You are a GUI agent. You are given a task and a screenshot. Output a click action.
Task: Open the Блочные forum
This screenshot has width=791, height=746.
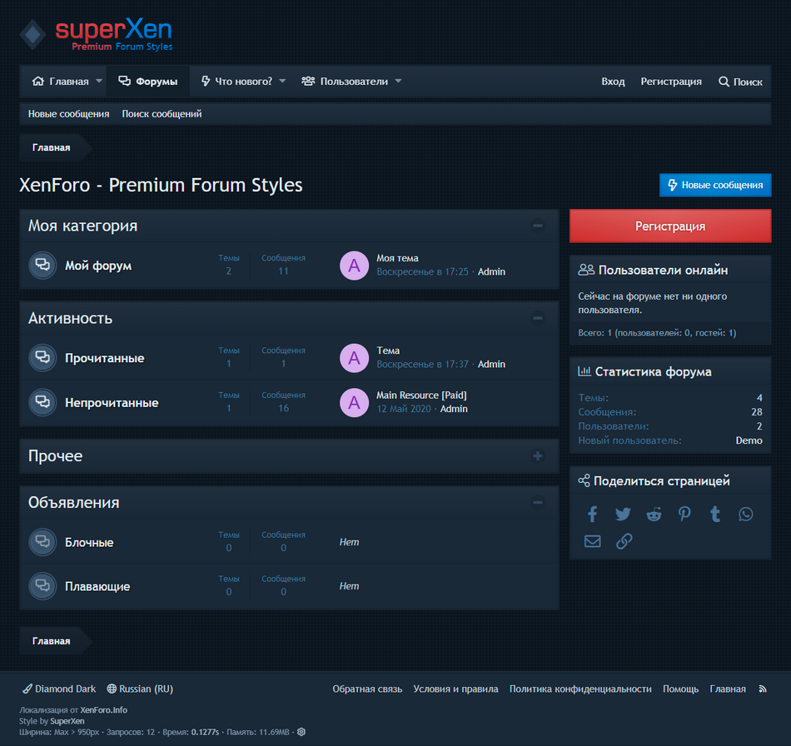[89, 542]
